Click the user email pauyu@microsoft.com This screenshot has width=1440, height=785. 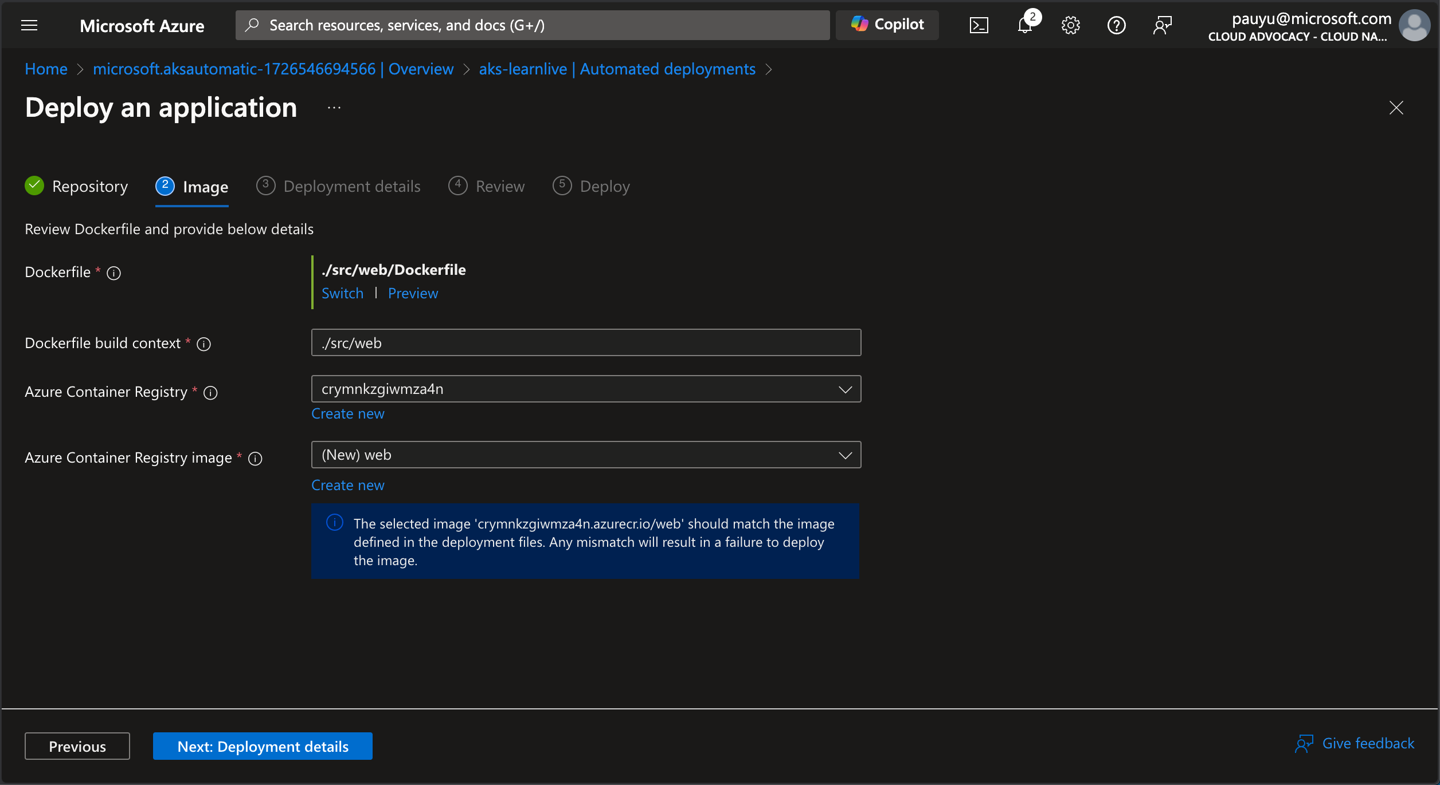pyautogui.click(x=1312, y=19)
